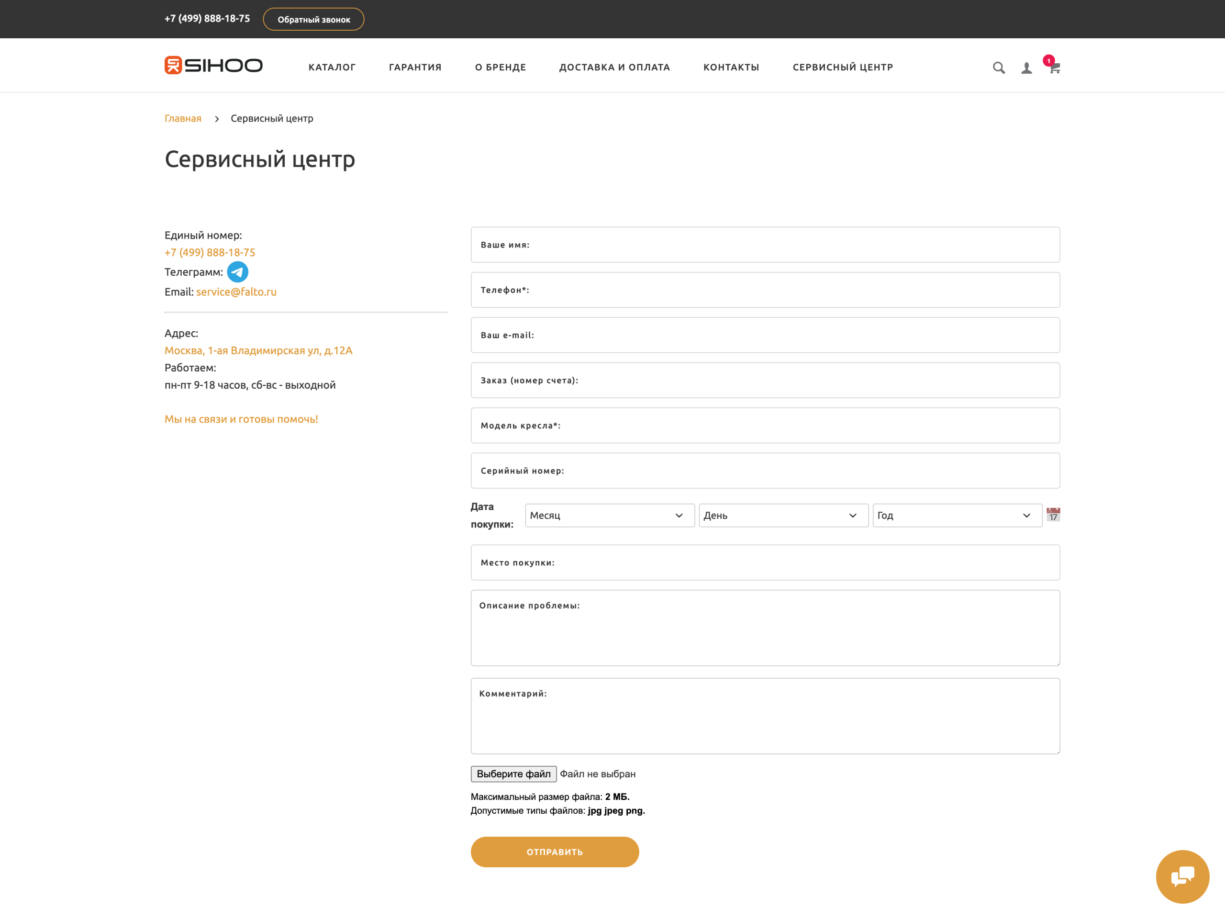Screen dimensions: 1225x919
Task: Click Мы на связи и готовы помочь! text
Action: (x=241, y=419)
